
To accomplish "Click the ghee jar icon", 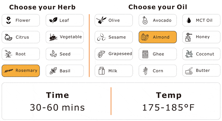I will click(x=145, y=54).
